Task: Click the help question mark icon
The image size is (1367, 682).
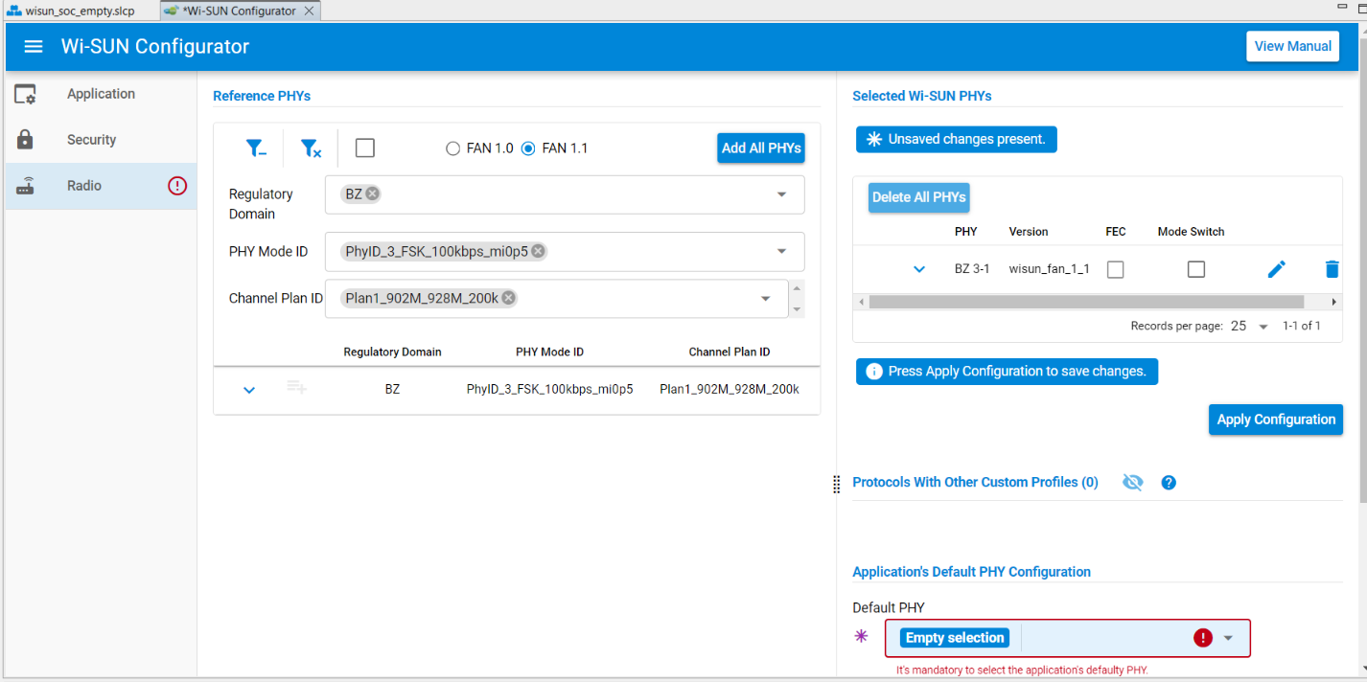Action: [1168, 483]
